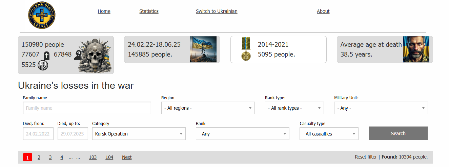
Task: Go to page 104 of results
Action: (x=109, y=157)
